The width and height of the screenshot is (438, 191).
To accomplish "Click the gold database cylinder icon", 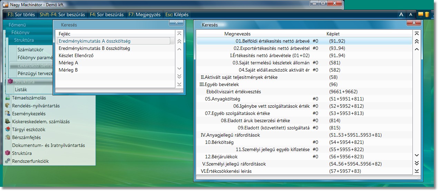I will click(x=427, y=14).
